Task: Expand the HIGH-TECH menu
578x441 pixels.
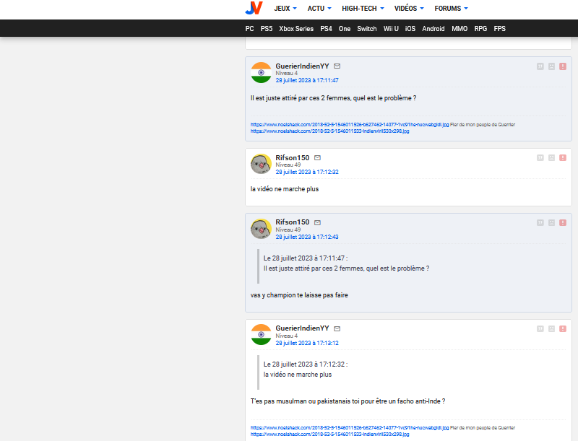Action: click(363, 9)
